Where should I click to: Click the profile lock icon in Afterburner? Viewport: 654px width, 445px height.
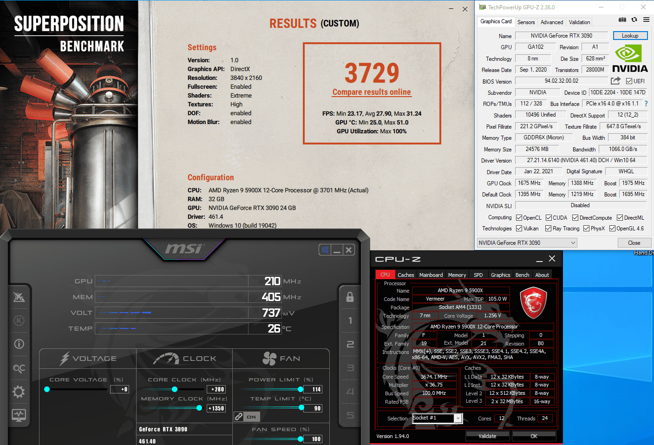350,297
